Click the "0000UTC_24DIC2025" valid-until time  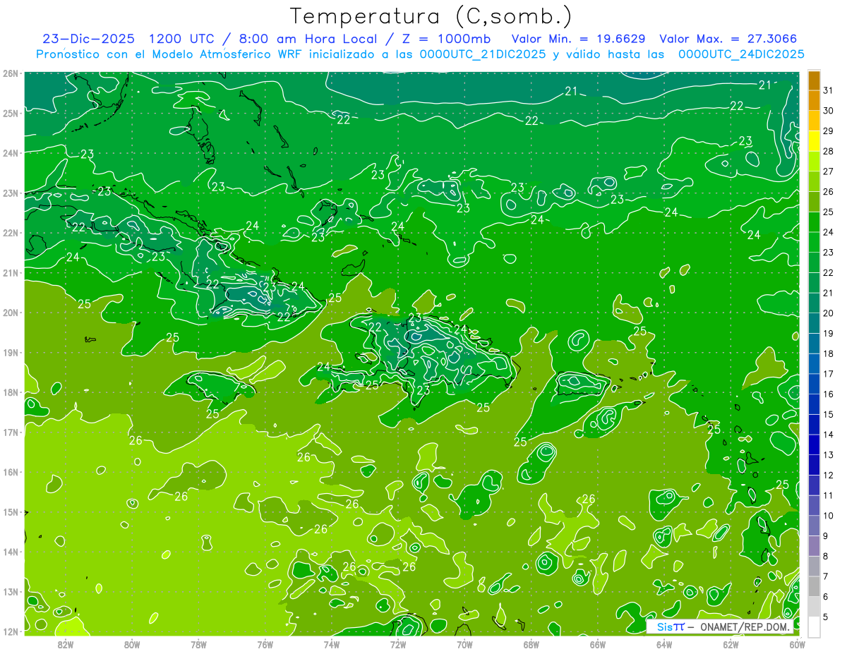click(x=741, y=54)
